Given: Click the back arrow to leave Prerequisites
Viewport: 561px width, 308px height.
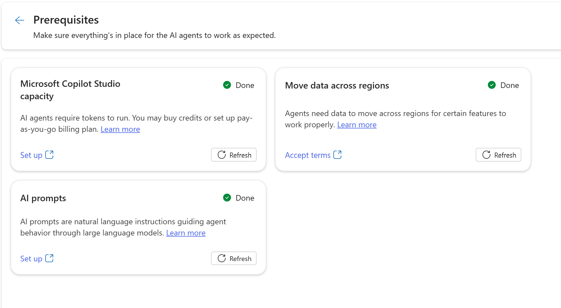Looking at the screenshot, I should (x=19, y=20).
